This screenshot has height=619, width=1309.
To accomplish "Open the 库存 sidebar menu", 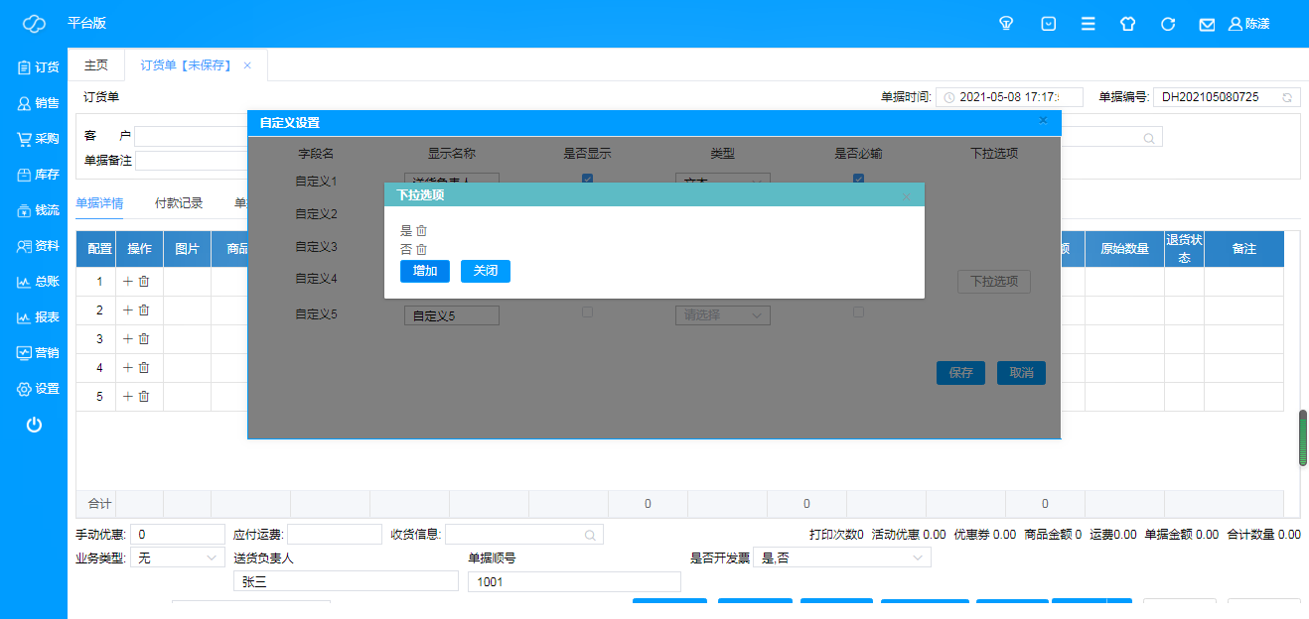I will (x=38, y=175).
